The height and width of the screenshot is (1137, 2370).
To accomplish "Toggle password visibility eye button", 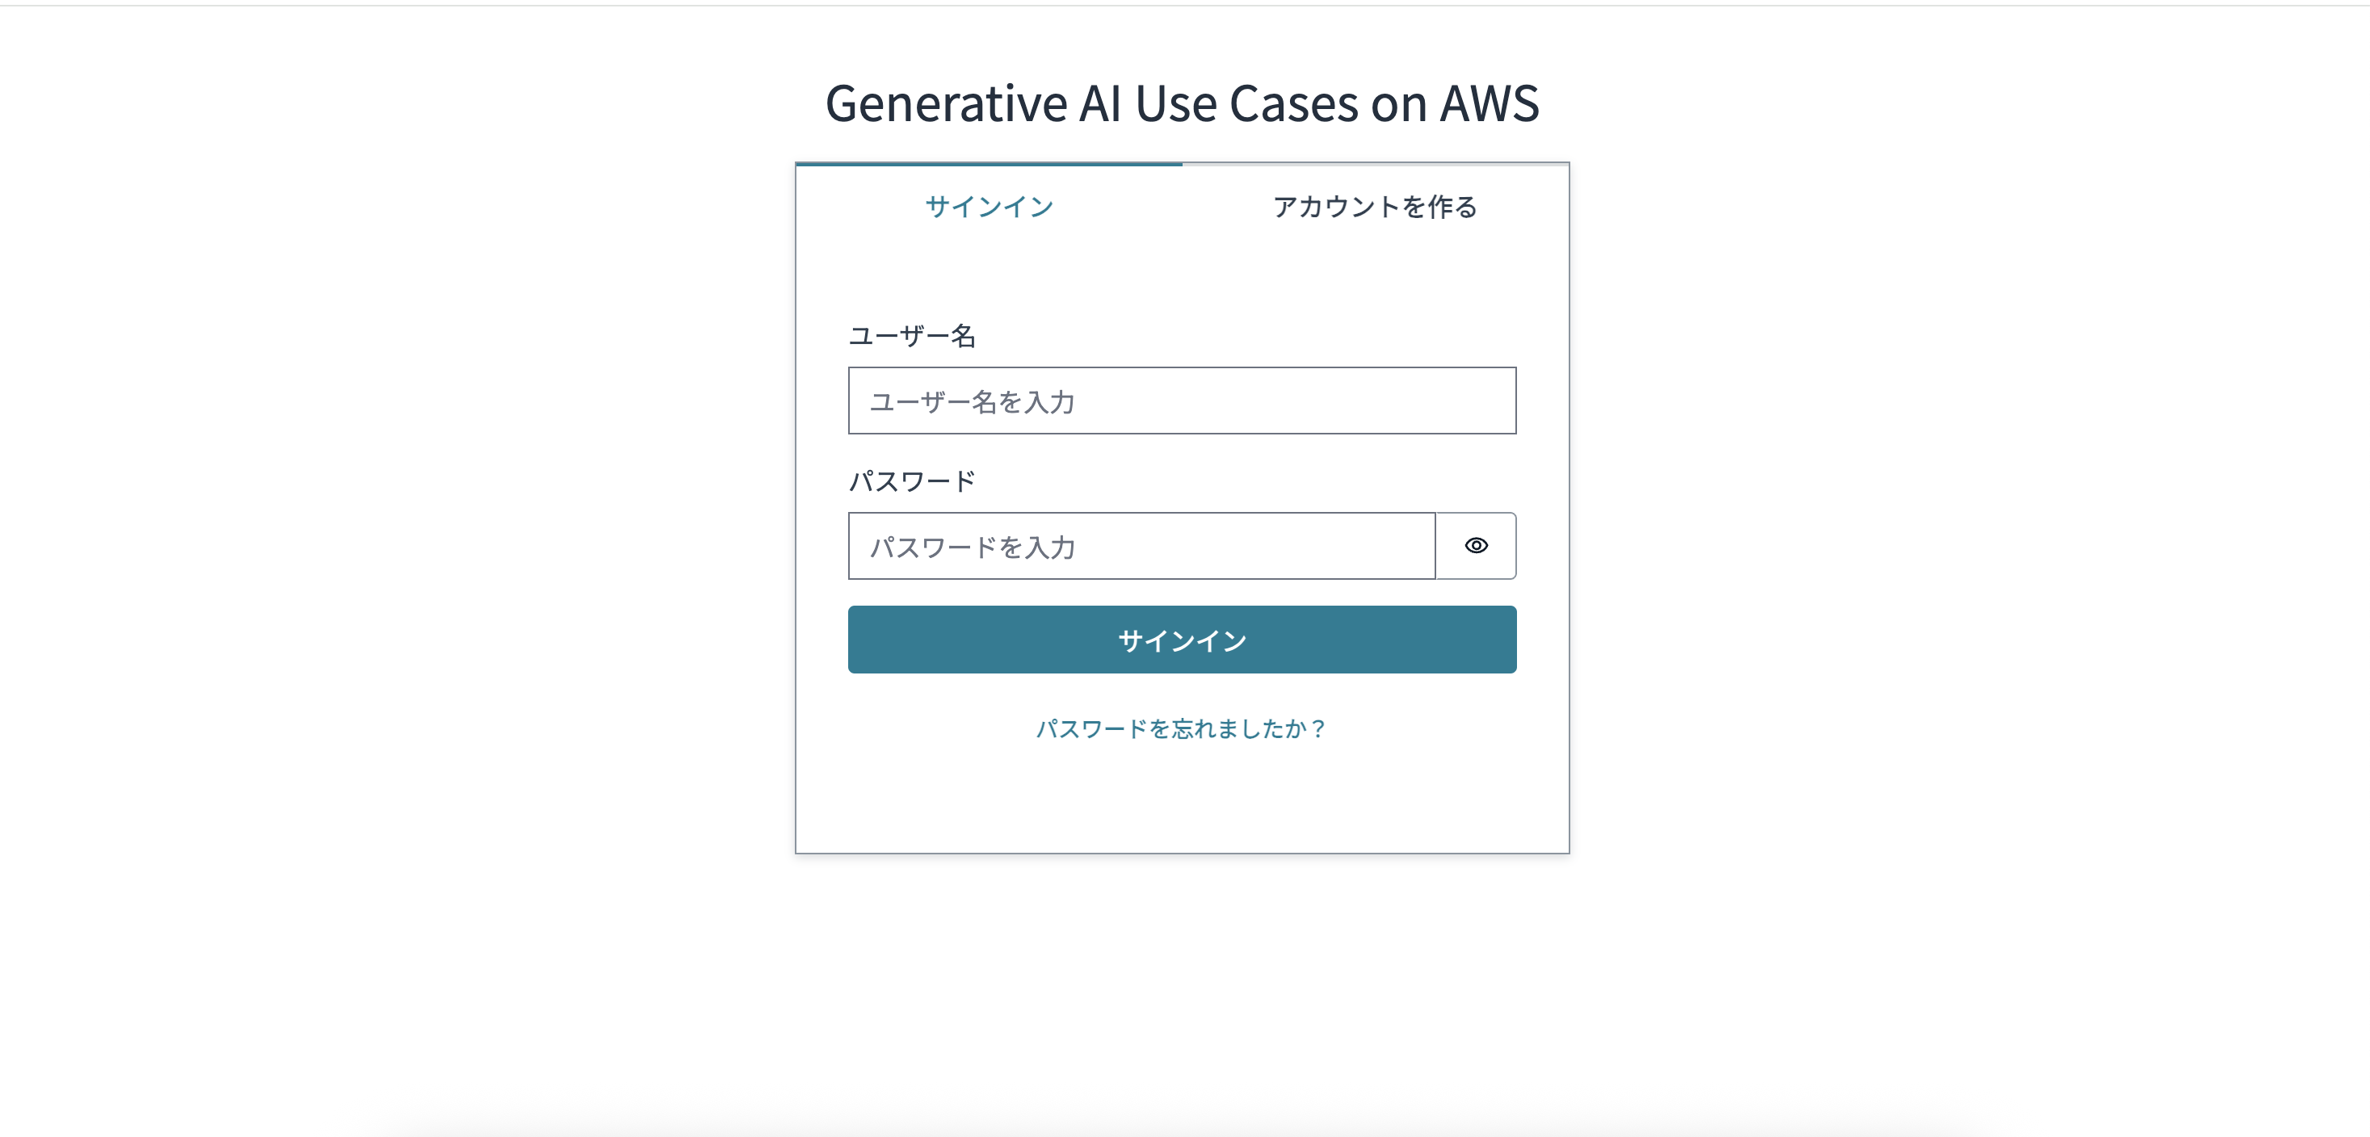I will pos(1476,546).
